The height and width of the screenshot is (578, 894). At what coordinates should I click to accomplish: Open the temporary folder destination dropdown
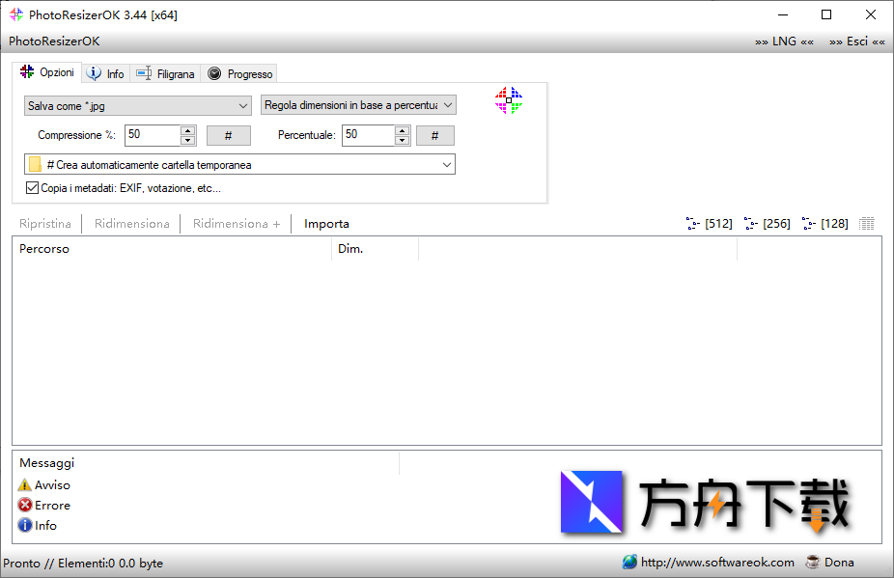tap(241, 165)
